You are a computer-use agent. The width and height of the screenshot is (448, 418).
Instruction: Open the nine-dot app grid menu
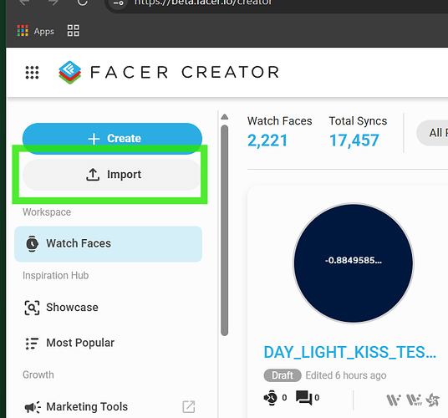point(32,72)
